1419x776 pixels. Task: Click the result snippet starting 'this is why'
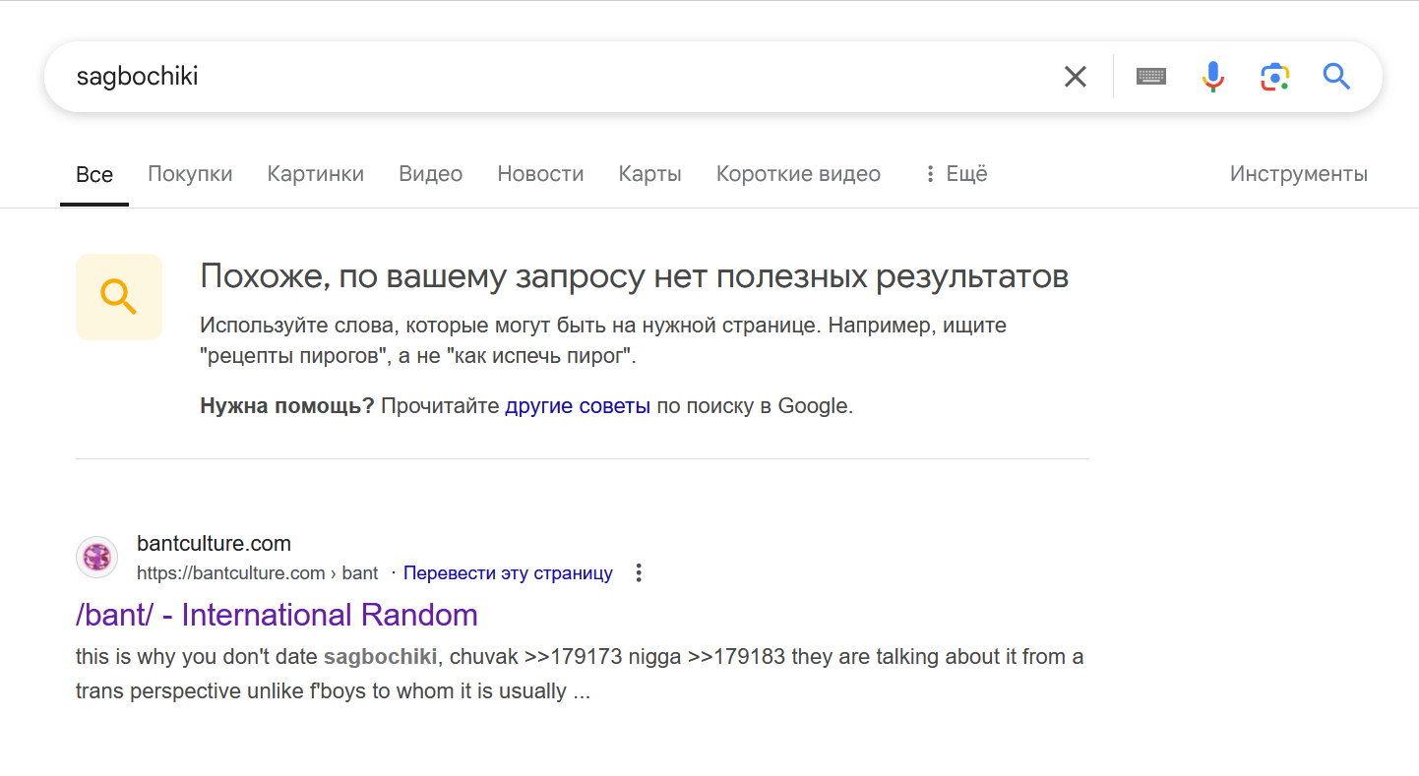coord(580,674)
